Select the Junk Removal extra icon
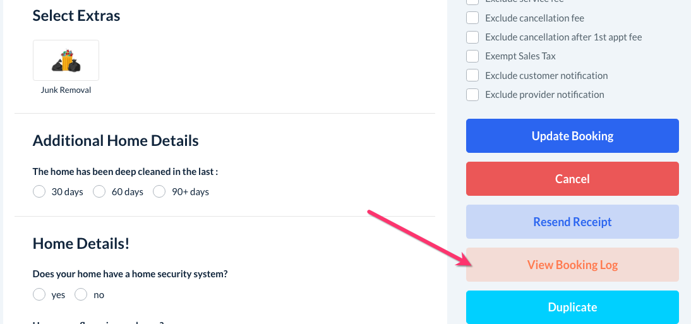 66,61
